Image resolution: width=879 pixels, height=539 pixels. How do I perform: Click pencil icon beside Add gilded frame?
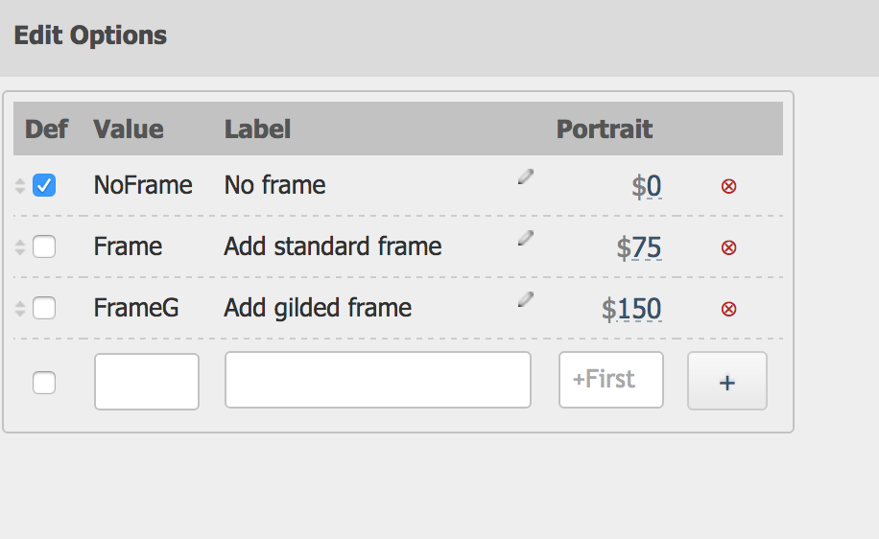click(x=525, y=299)
